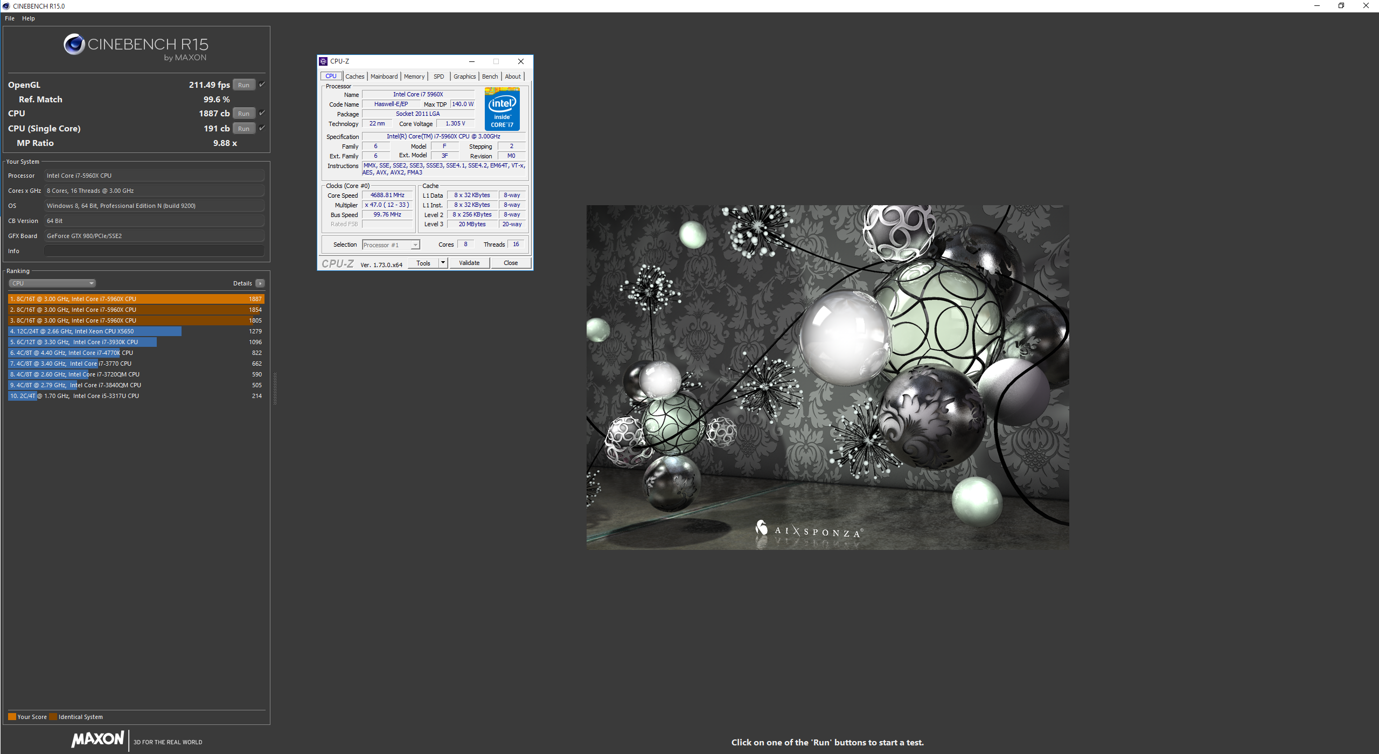Screen dimensions: 1379x754
Task: Click the Cinebench R15 logo sphere icon
Action: 74,44
